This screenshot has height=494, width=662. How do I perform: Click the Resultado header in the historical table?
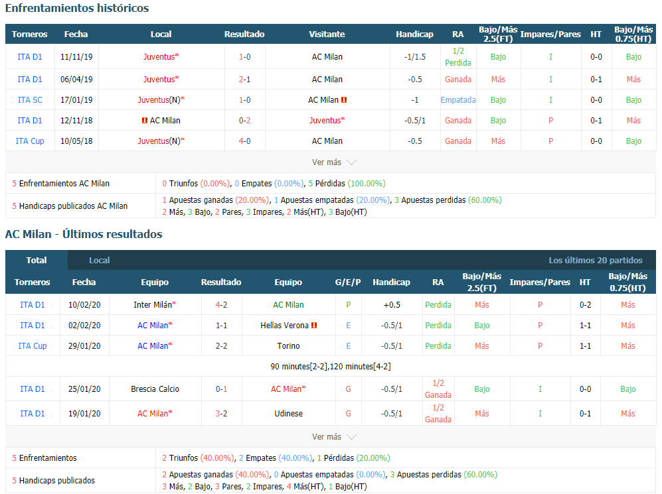pyautogui.click(x=244, y=34)
